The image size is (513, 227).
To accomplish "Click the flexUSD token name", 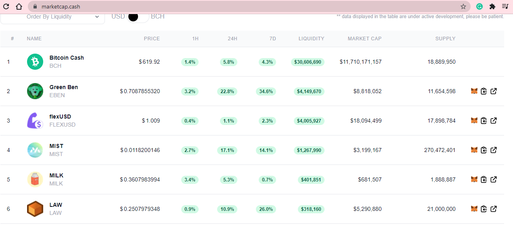I will pyautogui.click(x=60, y=117).
